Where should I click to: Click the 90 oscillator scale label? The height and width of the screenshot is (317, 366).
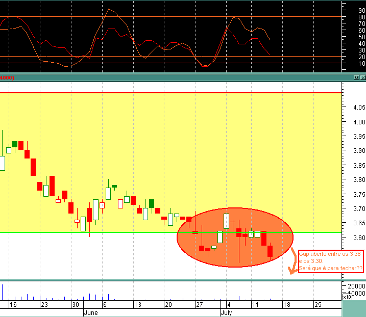(362, 11)
